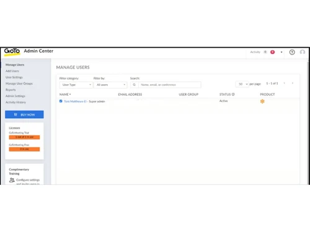The height and width of the screenshot is (232, 310).
Task: Click the Complimentary Training people icon
Action: point(12,180)
